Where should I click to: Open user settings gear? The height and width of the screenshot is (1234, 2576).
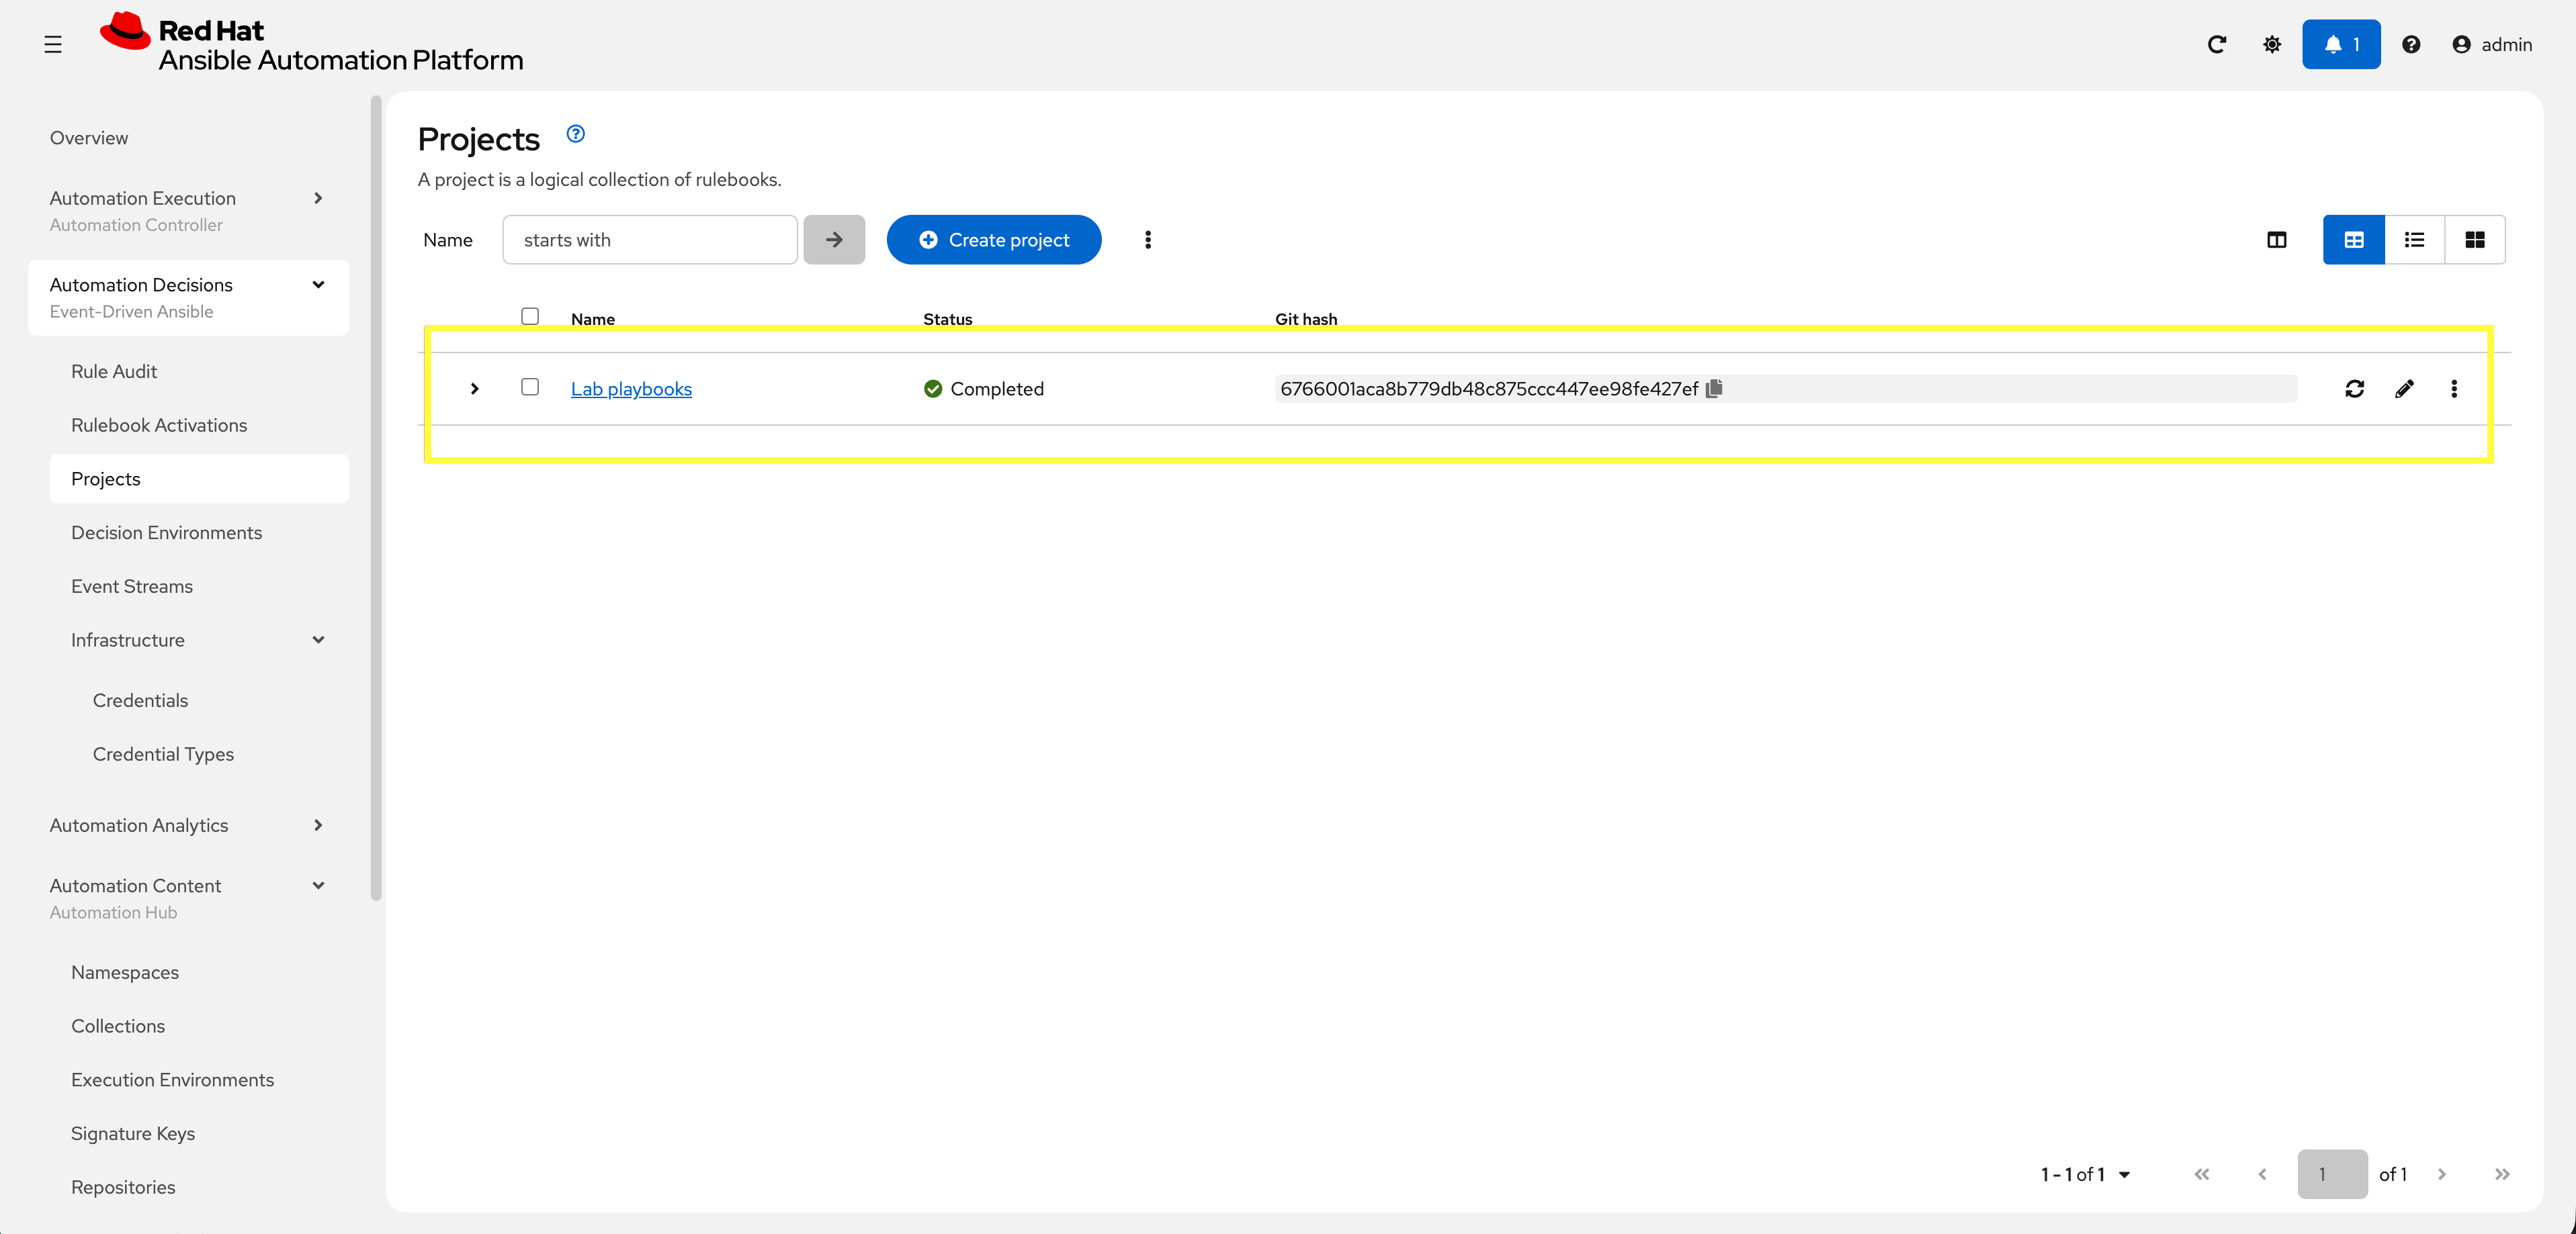point(2271,44)
